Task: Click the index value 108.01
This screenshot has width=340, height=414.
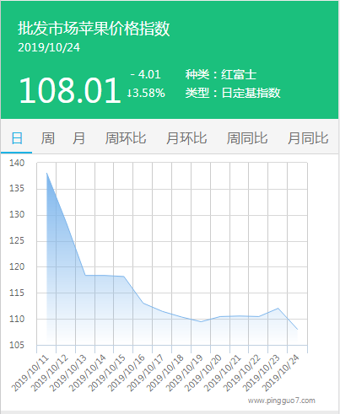Action: pyautogui.click(x=70, y=90)
